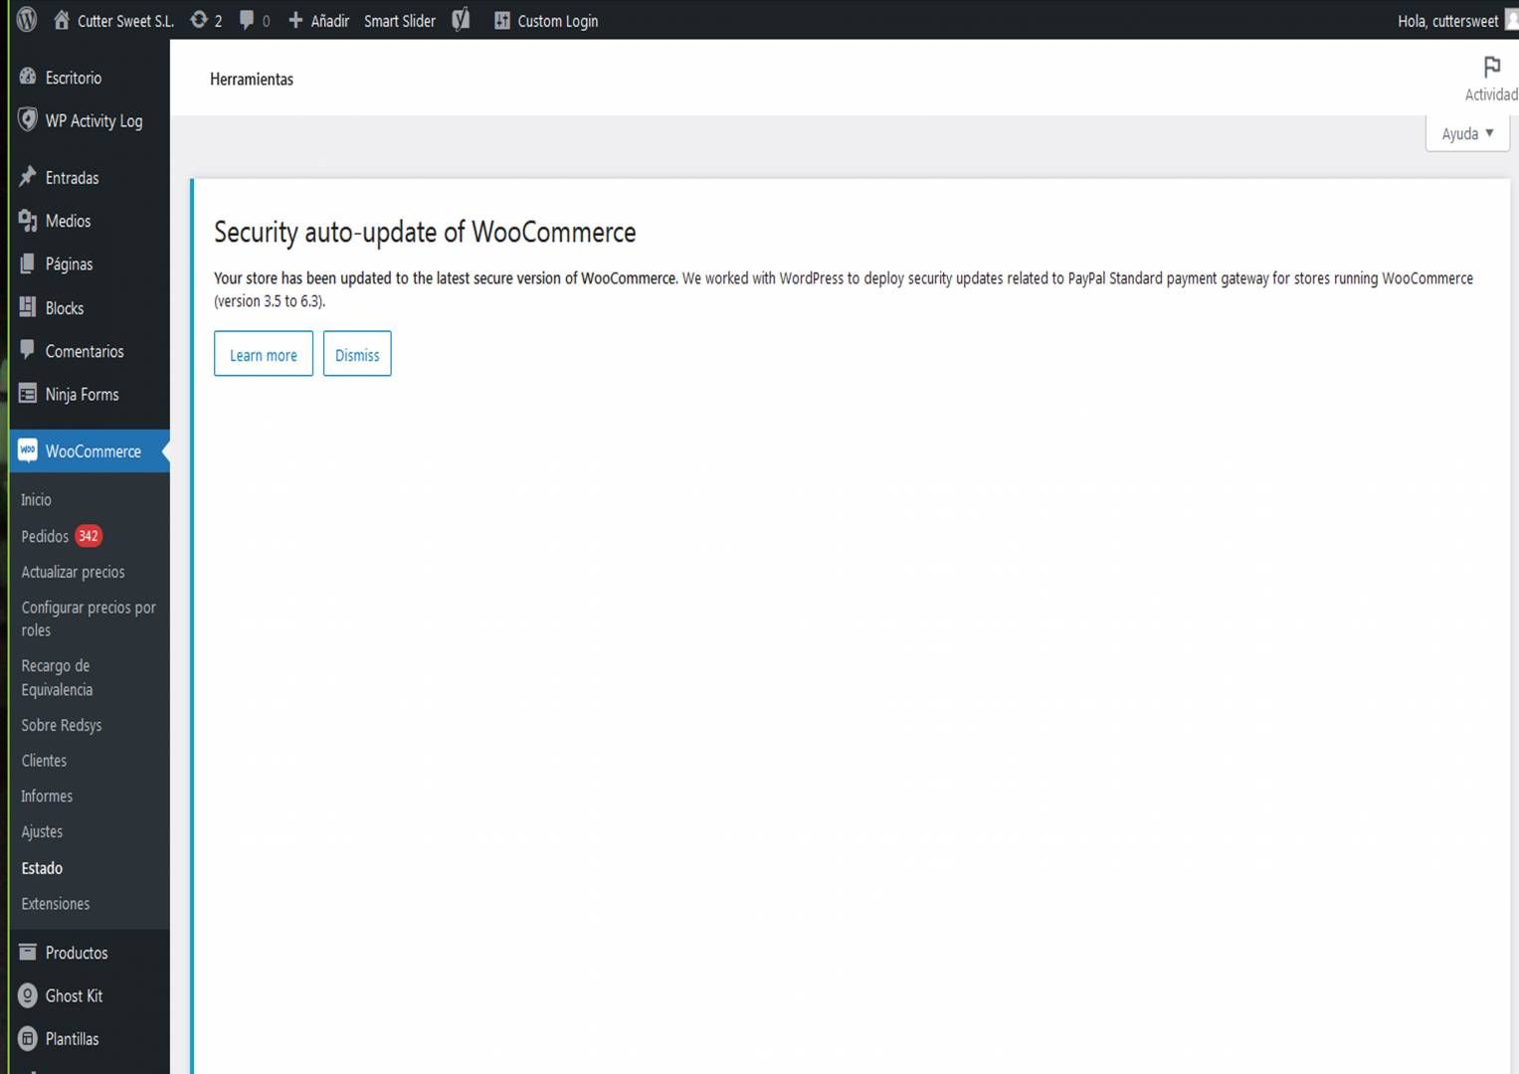Click the WP Activity Log shield icon
Viewport: 1519px width, 1074px height.
point(28,119)
